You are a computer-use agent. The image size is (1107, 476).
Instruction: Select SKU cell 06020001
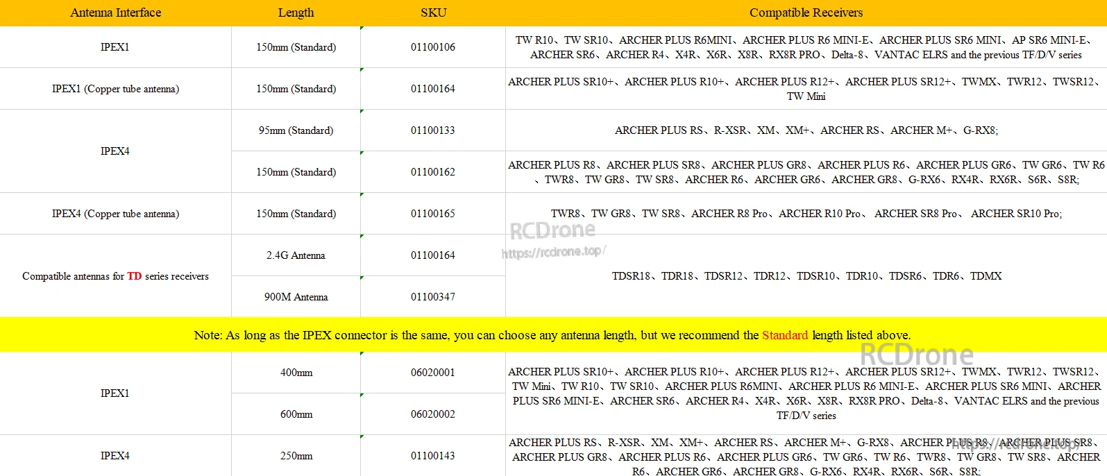[433, 373]
